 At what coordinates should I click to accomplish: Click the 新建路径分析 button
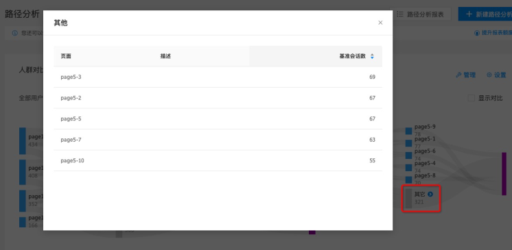point(485,14)
